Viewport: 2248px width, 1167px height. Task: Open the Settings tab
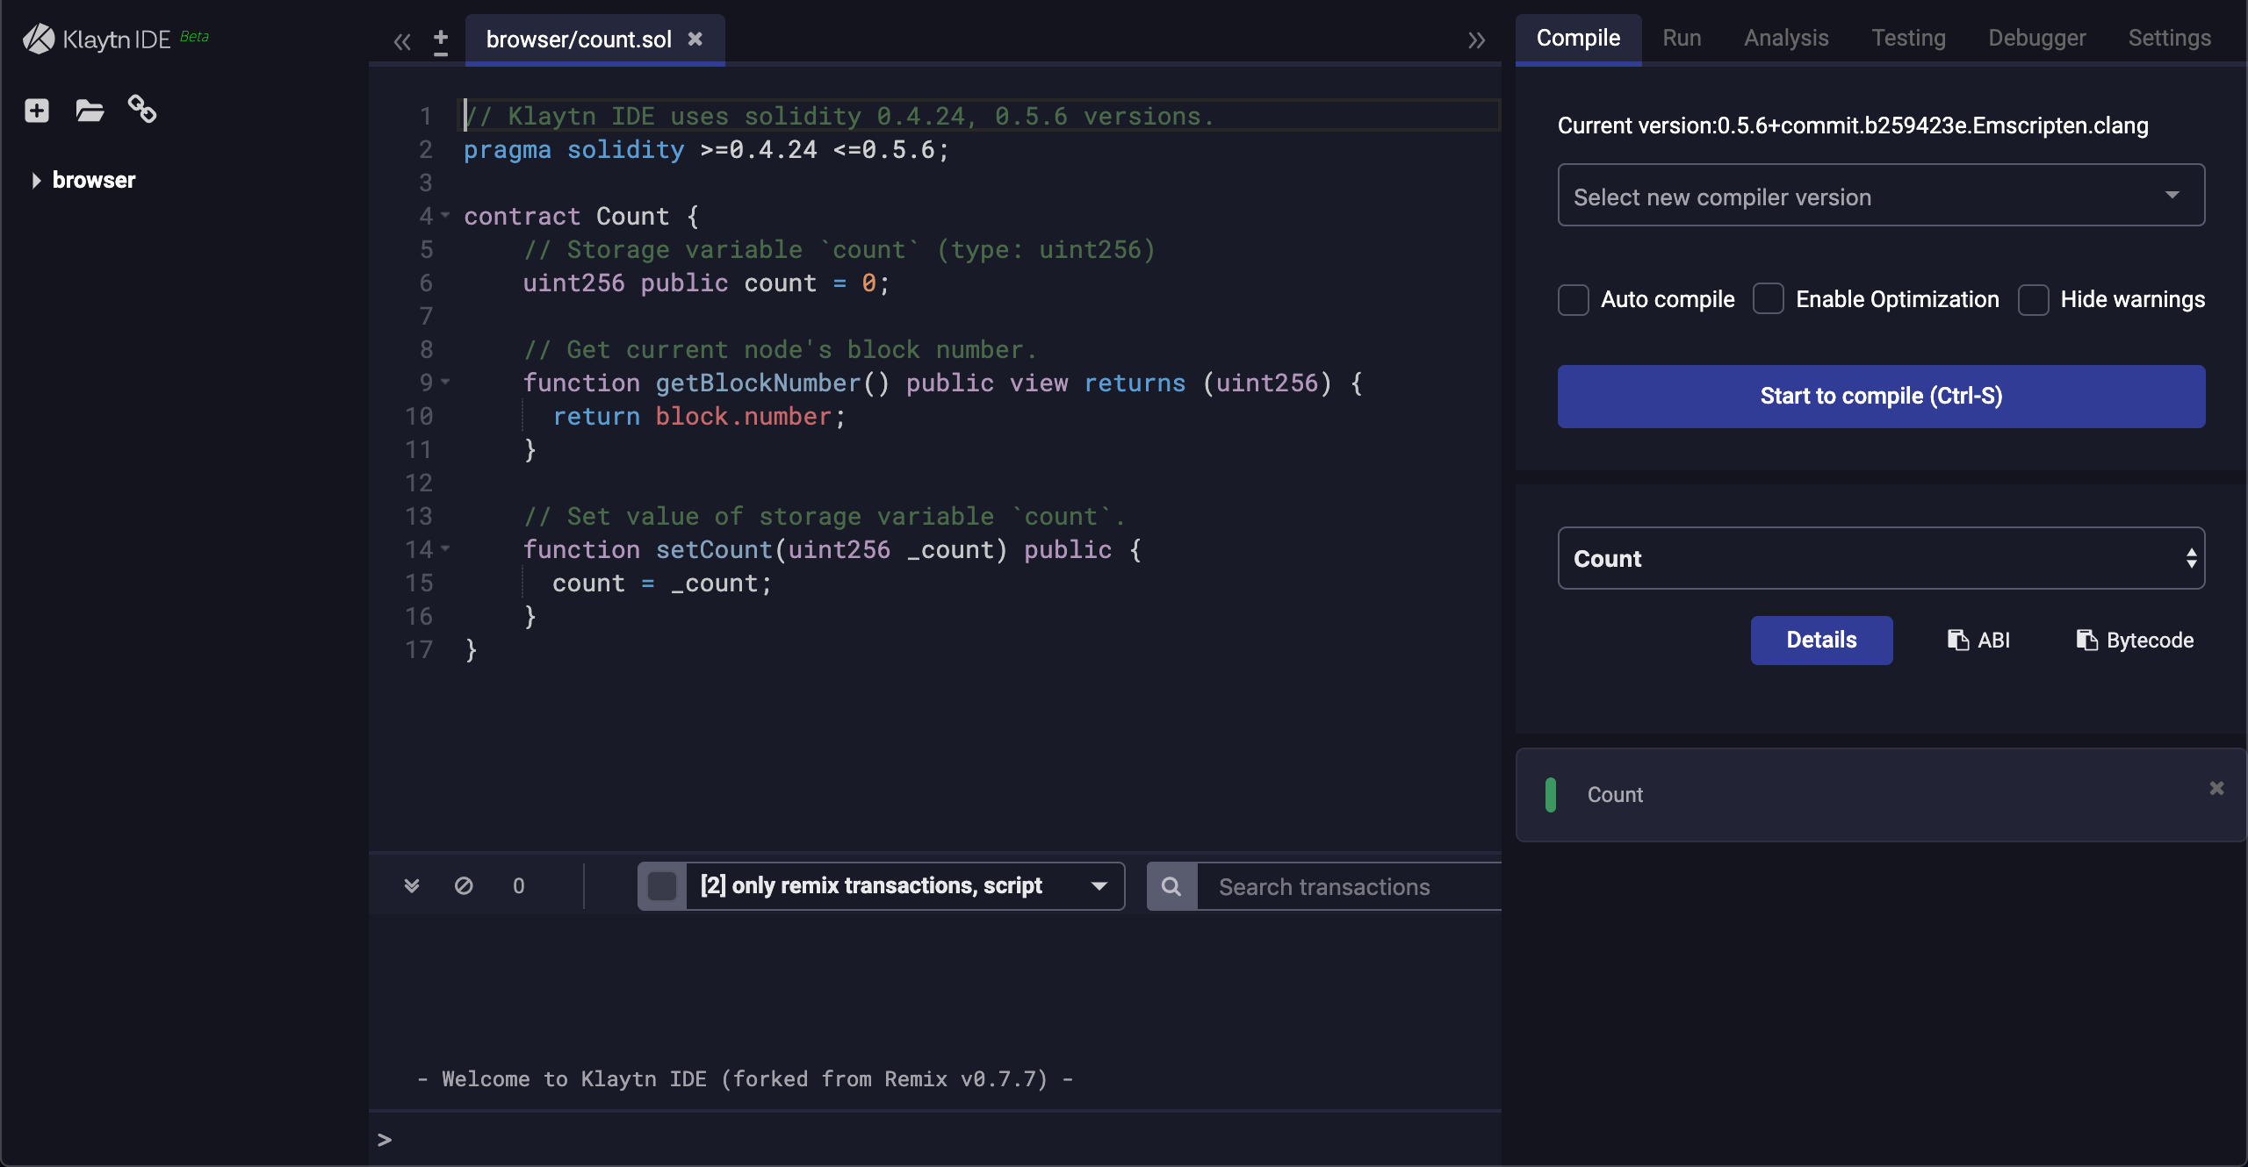pos(2169,38)
